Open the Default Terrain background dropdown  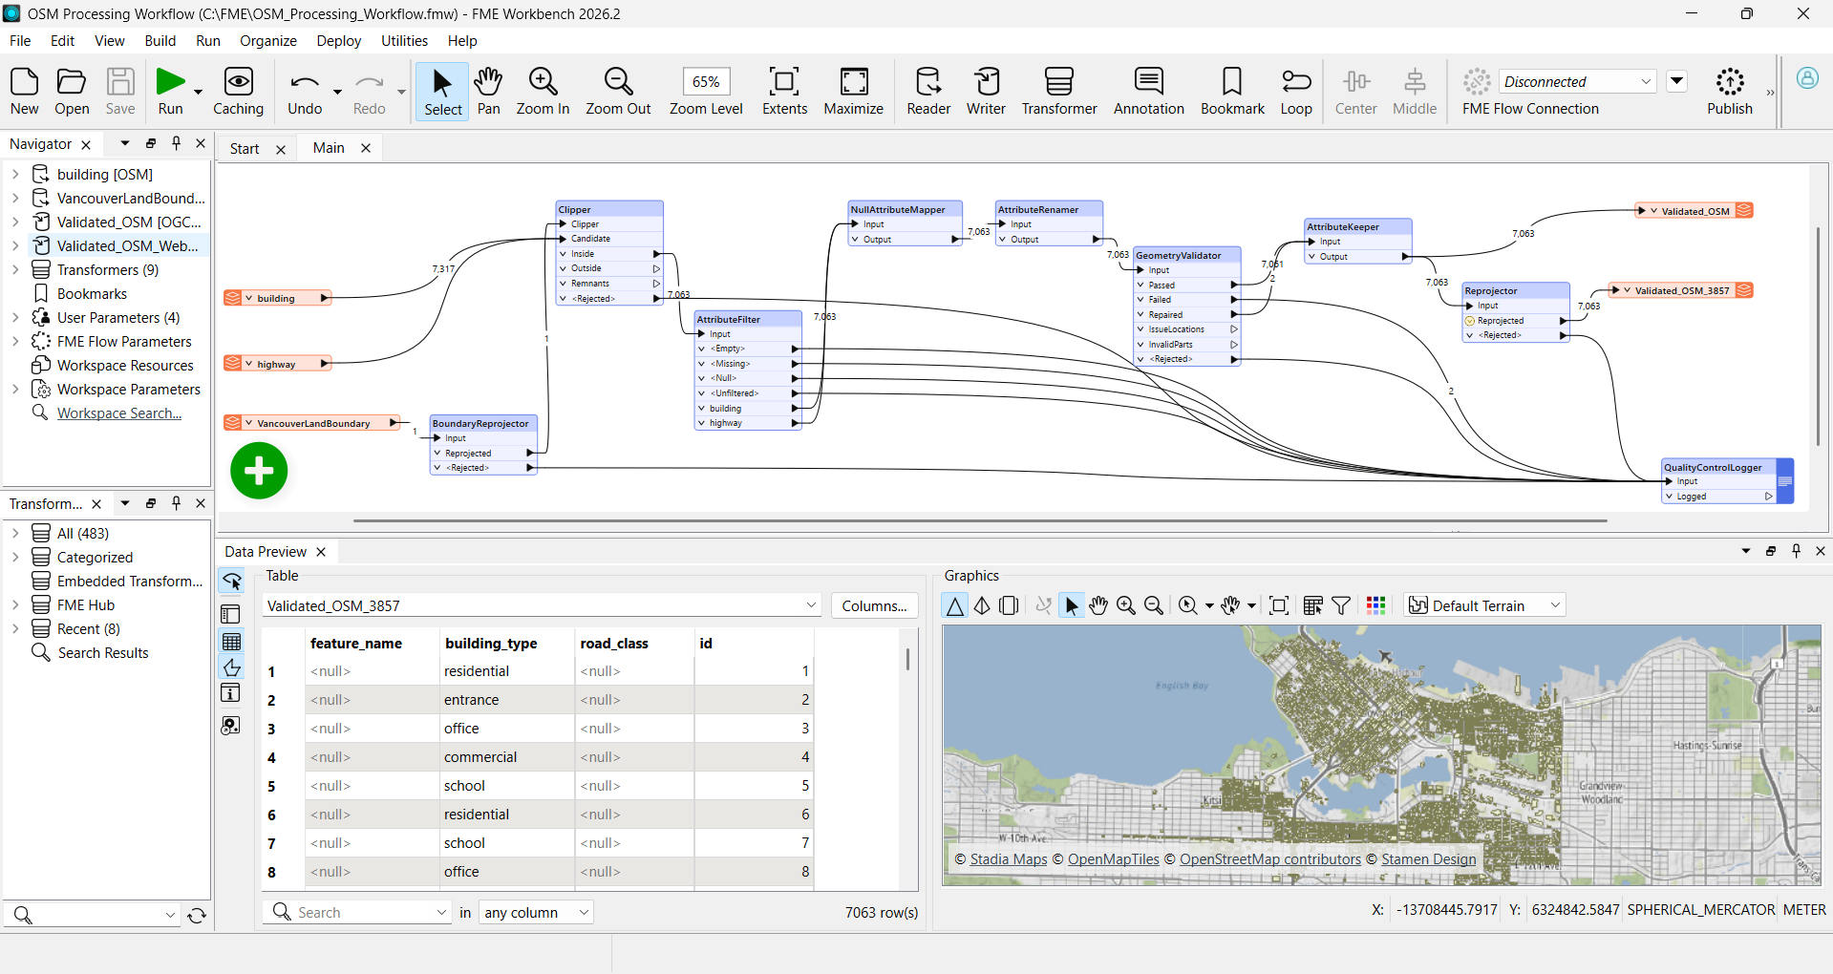(x=1484, y=605)
